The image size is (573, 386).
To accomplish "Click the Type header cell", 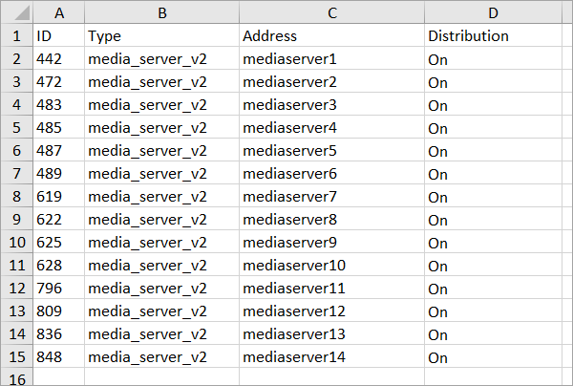I will [161, 36].
